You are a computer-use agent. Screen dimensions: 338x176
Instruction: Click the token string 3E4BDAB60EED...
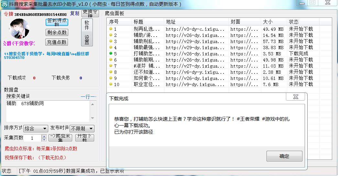click(x=41, y=15)
